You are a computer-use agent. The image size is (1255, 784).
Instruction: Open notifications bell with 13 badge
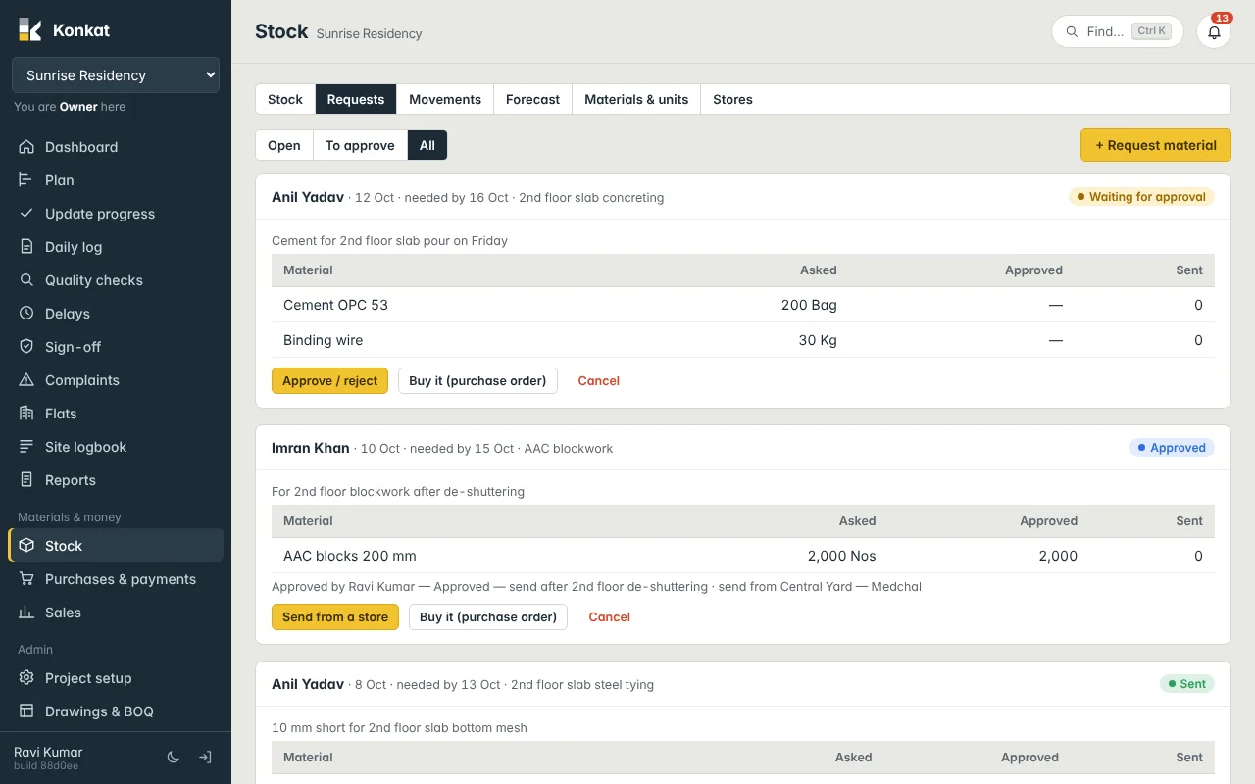tap(1214, 31)
